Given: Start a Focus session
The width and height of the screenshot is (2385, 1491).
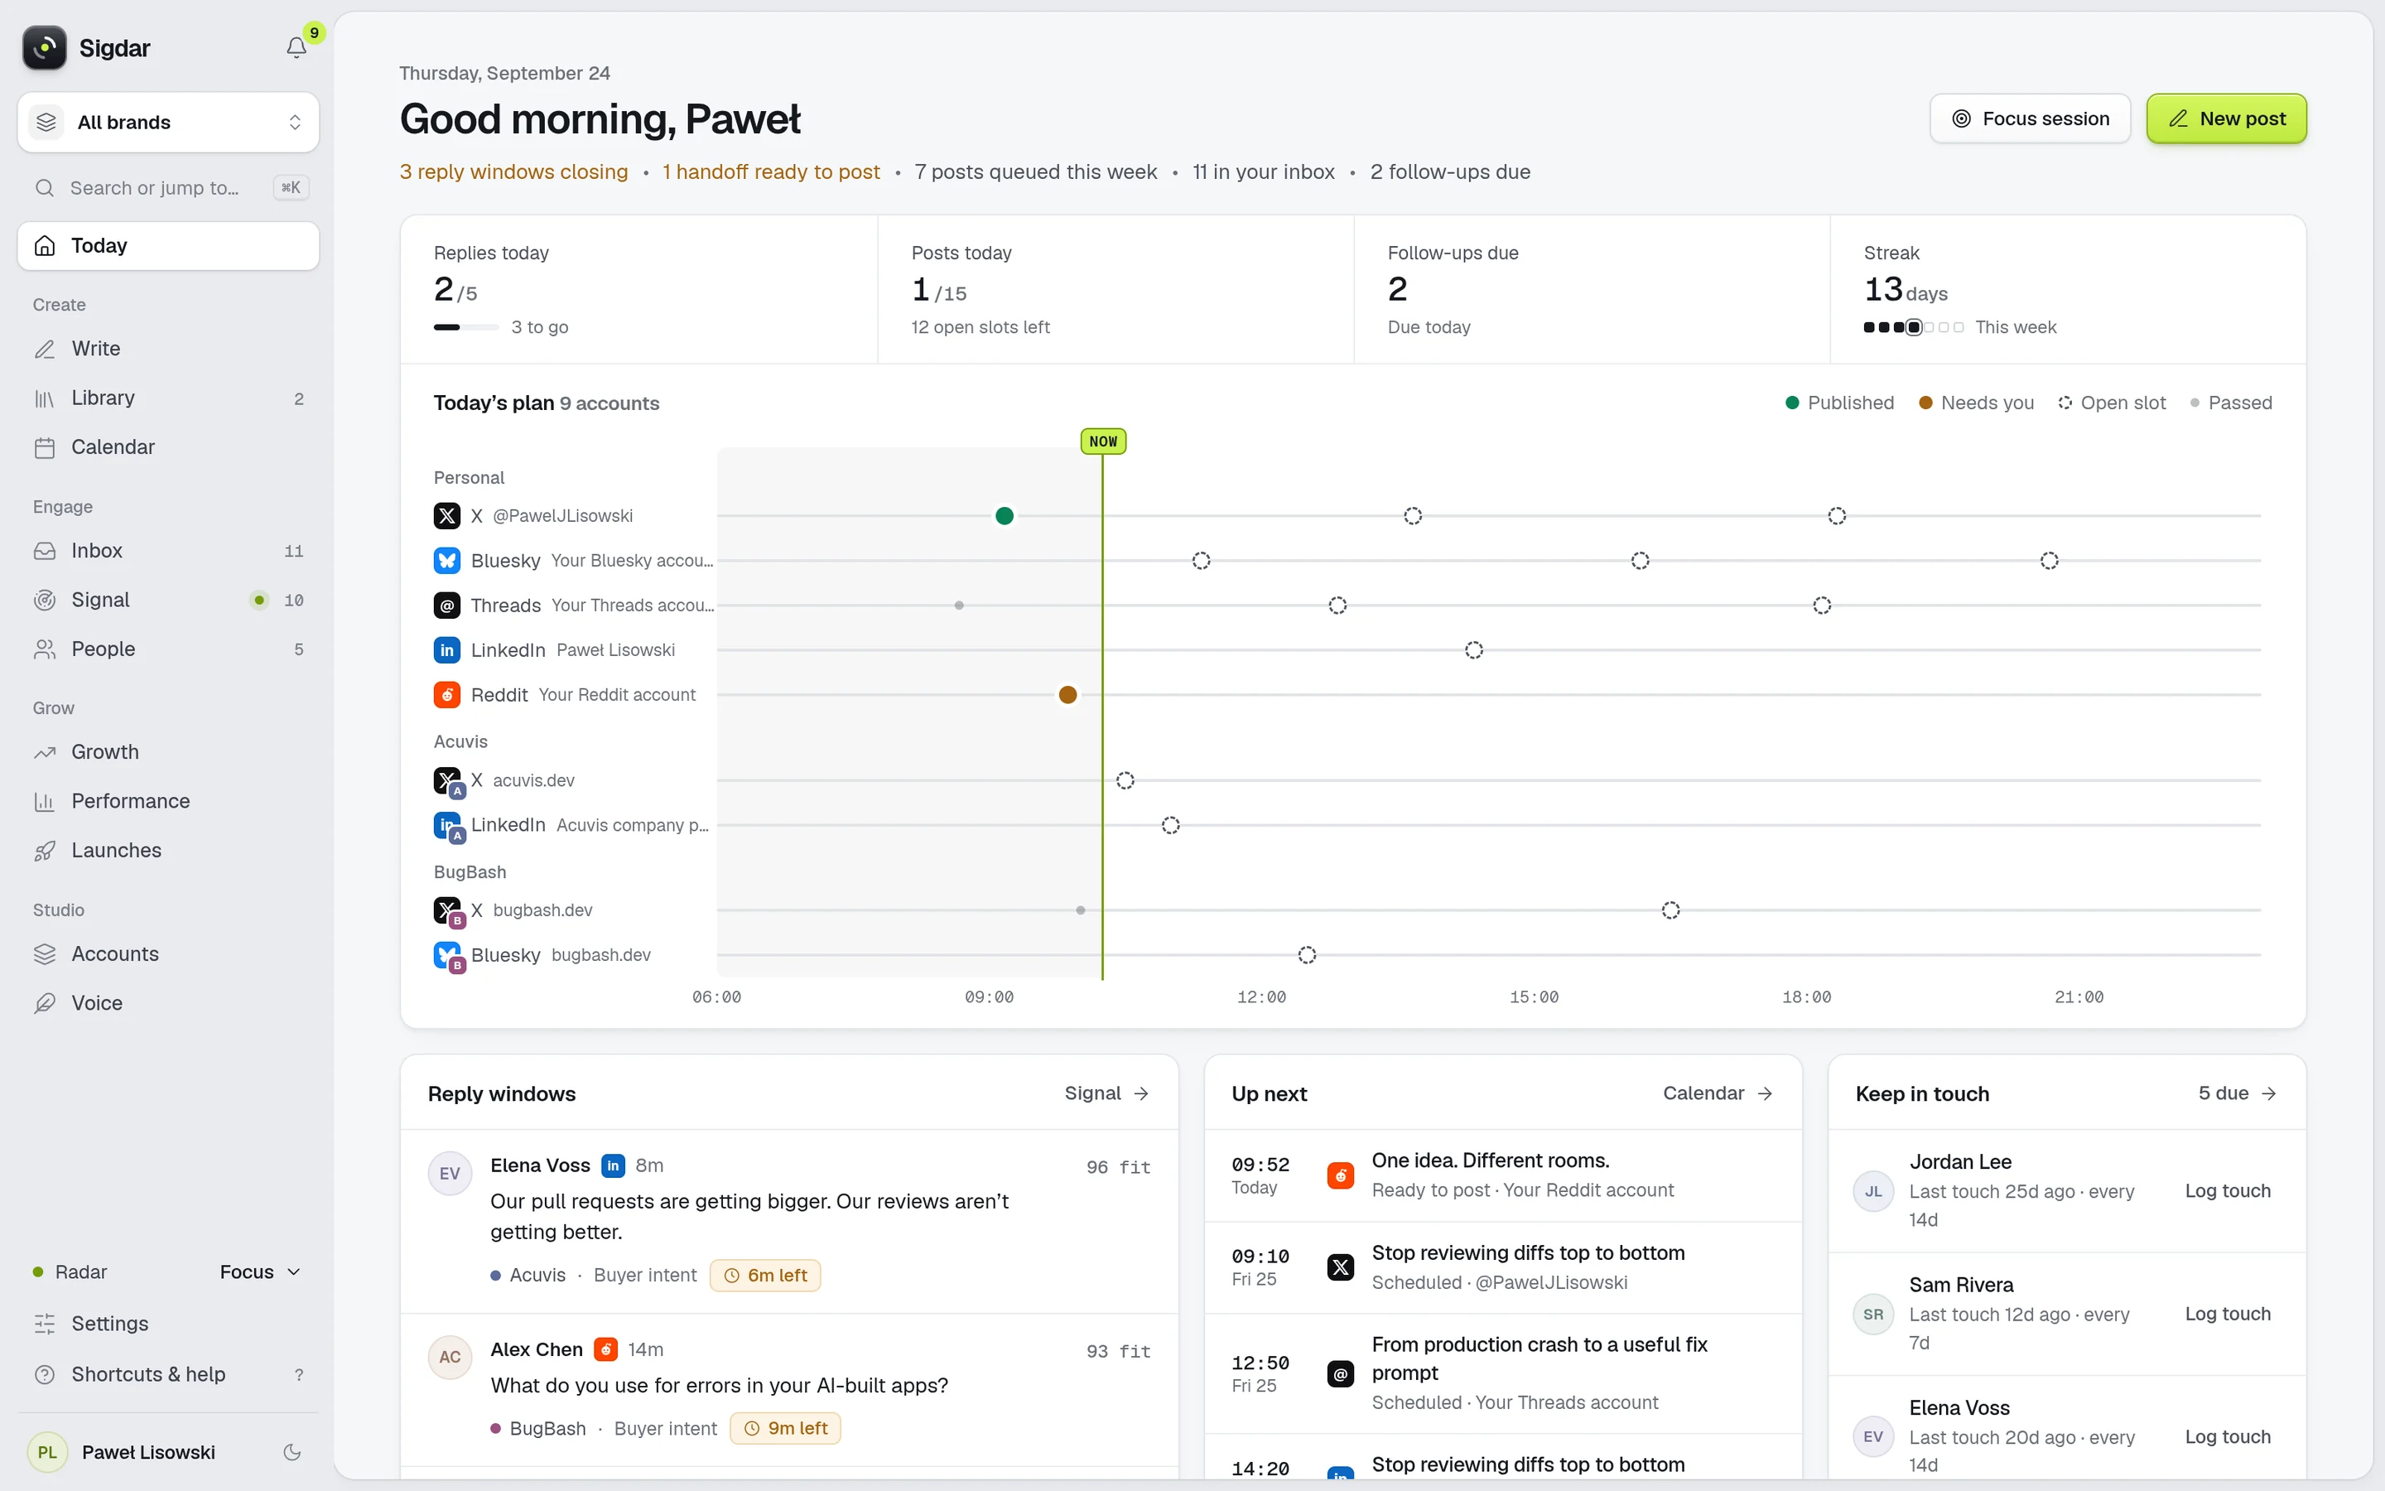Looking at the screenshot, I should 2031,118.
